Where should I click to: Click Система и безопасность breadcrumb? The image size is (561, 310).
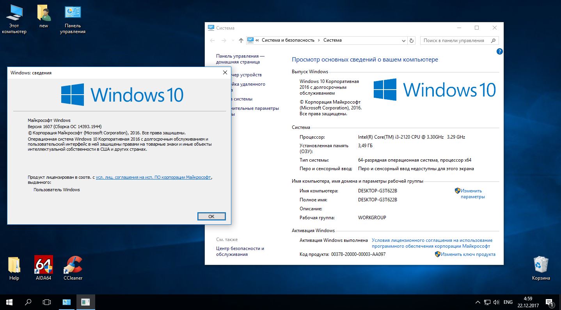[288, 40]
